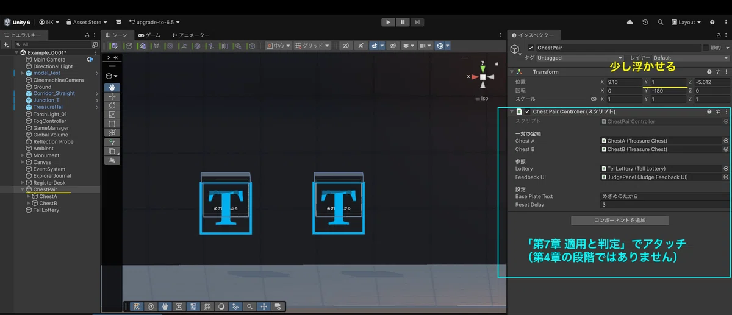This screenshot has height=315, width=732.
Task: Open the upgrade-to-6.5 branch dropdown
Action: coord(154,22)
